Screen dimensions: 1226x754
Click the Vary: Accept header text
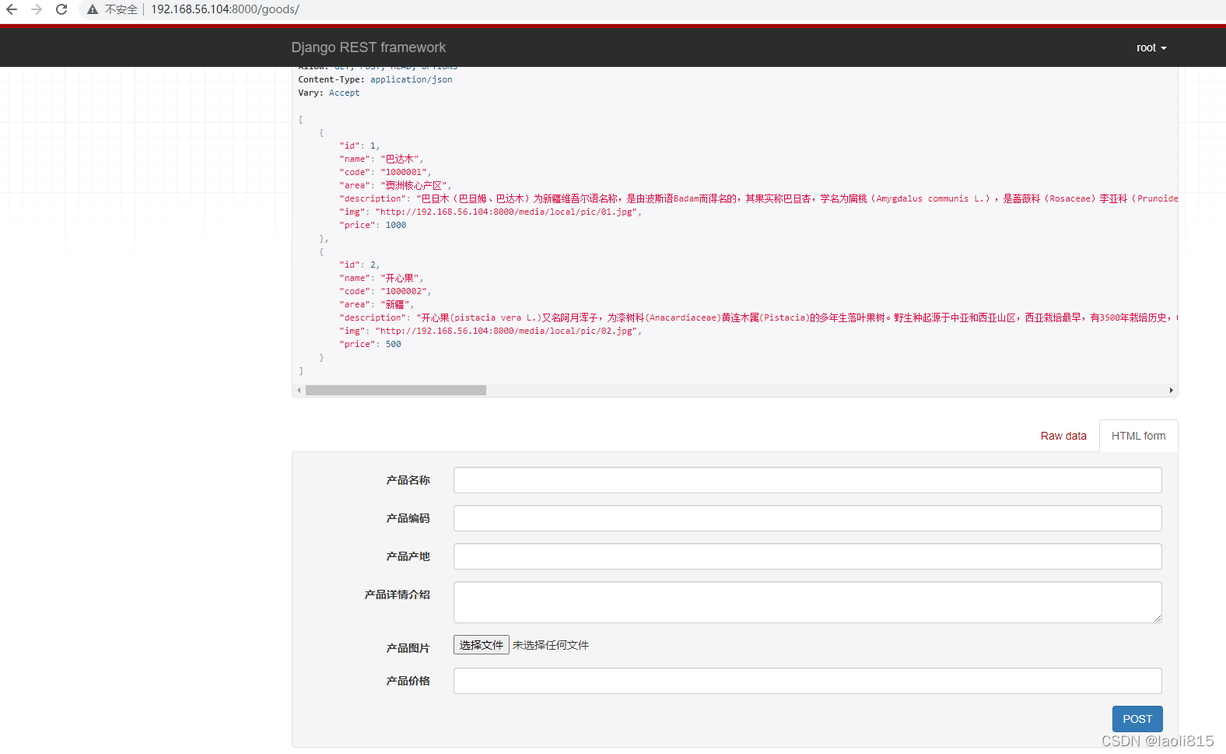point(328,93)
